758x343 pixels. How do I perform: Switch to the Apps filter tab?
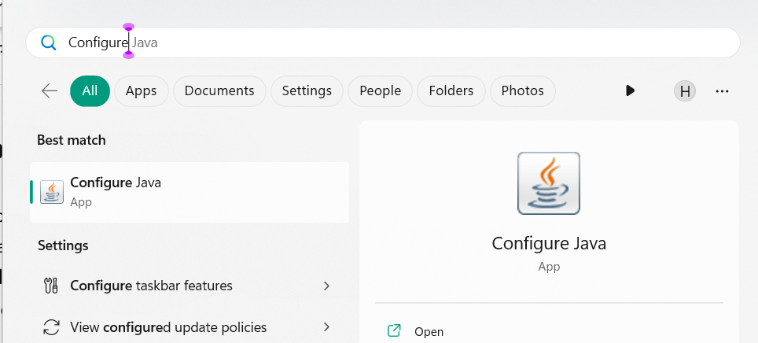(142, 90)
